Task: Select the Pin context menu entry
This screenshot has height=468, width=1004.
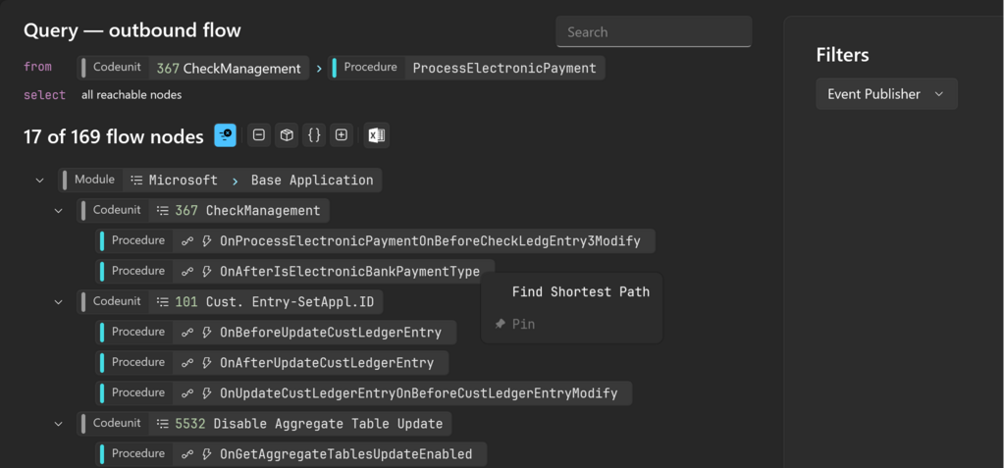Action: (x=572, y=324)
